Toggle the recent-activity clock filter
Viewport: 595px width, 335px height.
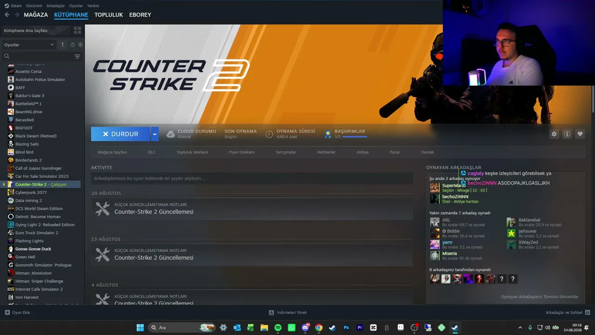73,45
